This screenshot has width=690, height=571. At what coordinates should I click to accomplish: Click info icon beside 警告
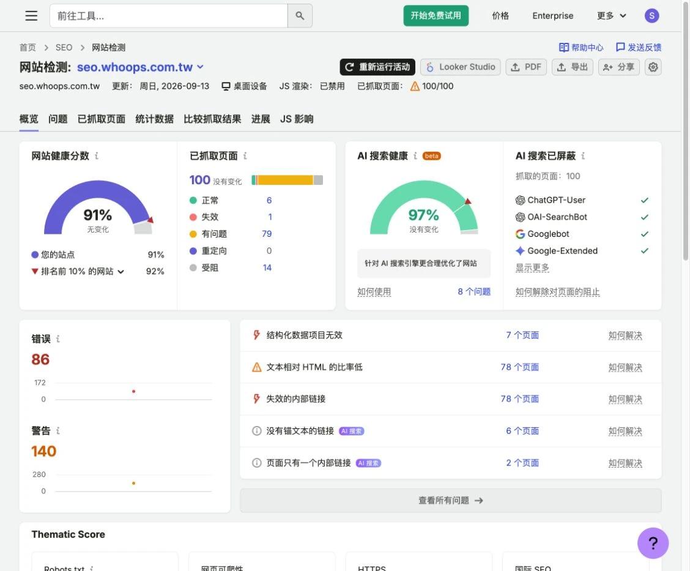tap(57, 431)
